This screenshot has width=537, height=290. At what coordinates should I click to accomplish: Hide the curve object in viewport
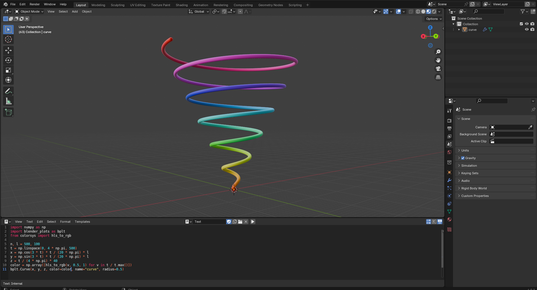pyautogui.click(x=527, y=29)
